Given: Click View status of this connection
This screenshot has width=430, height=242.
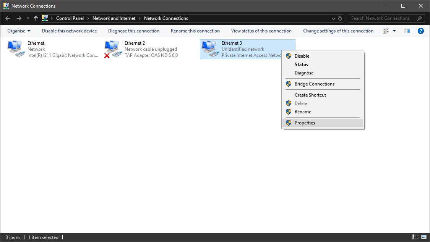Looking at the screenshot, I should tap(261, 31).
